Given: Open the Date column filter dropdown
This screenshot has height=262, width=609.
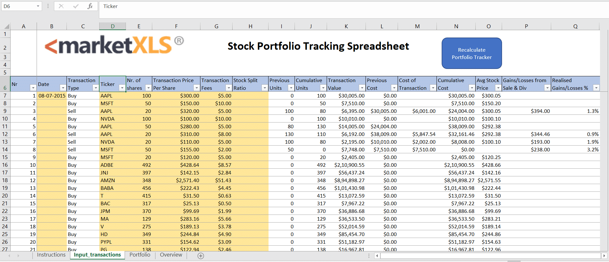Looking at the screenshot, I should (x=63, y=88).
